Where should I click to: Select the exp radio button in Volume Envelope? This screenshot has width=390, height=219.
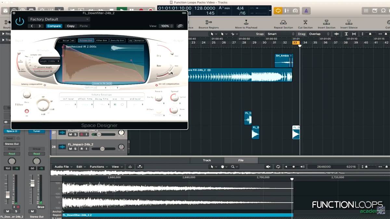click(x=115, y=104)
